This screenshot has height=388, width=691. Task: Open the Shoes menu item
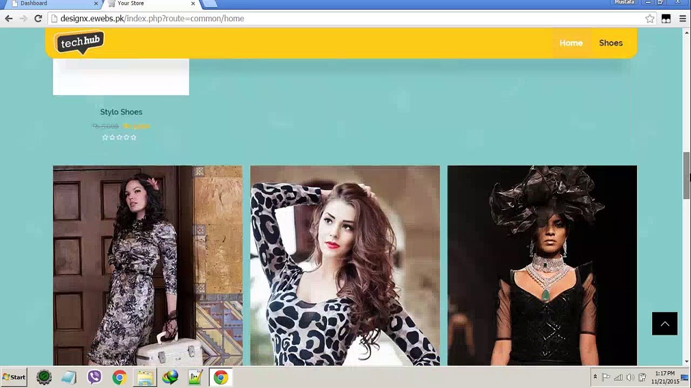tap(611, 43)
